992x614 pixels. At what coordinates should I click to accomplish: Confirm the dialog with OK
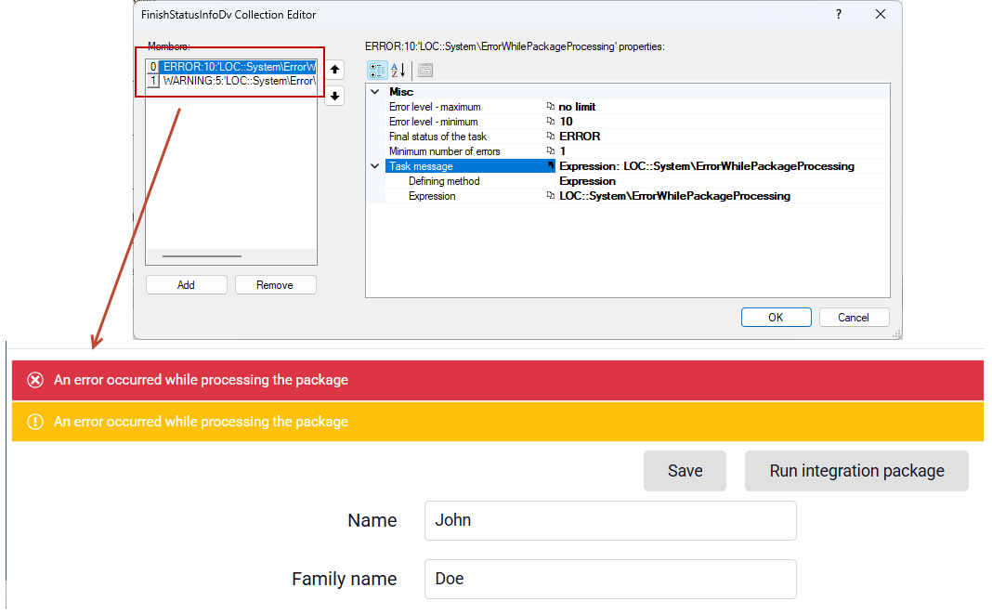pyautogui.click(x=776, y=317)
